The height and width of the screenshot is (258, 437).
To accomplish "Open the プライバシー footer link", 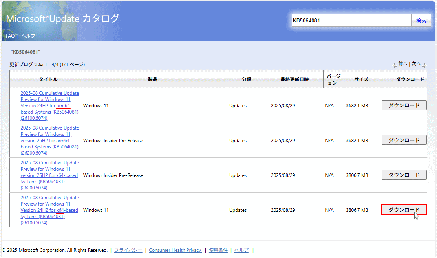I will coord(128,250).
